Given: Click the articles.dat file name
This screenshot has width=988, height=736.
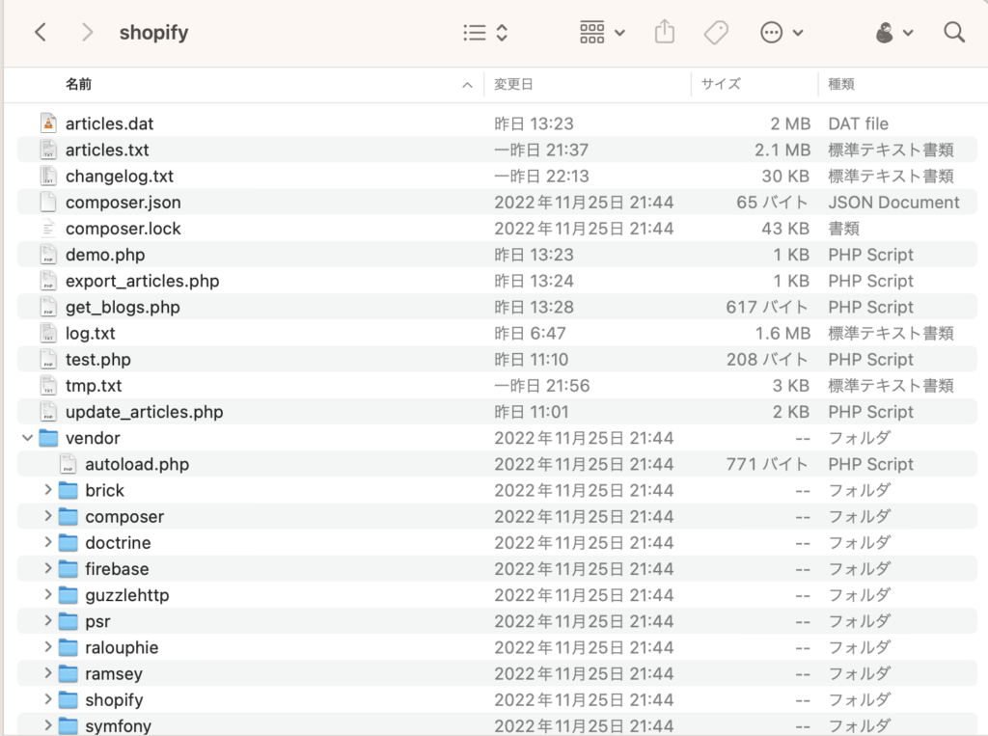Looking at the screenshot, I should 110,123.
